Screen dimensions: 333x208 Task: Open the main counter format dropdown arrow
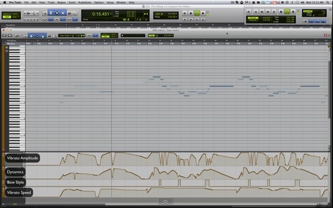tap(111, 14)
